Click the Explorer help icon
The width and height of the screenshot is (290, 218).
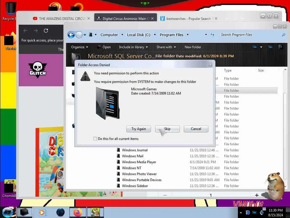[x=281, y=47]
